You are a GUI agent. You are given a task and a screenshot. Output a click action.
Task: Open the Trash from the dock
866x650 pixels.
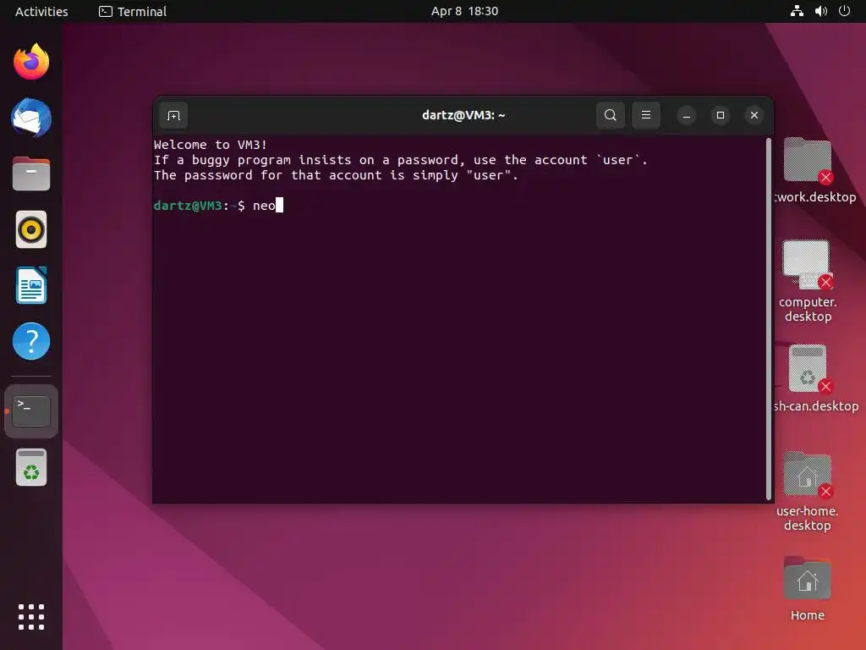31,467
